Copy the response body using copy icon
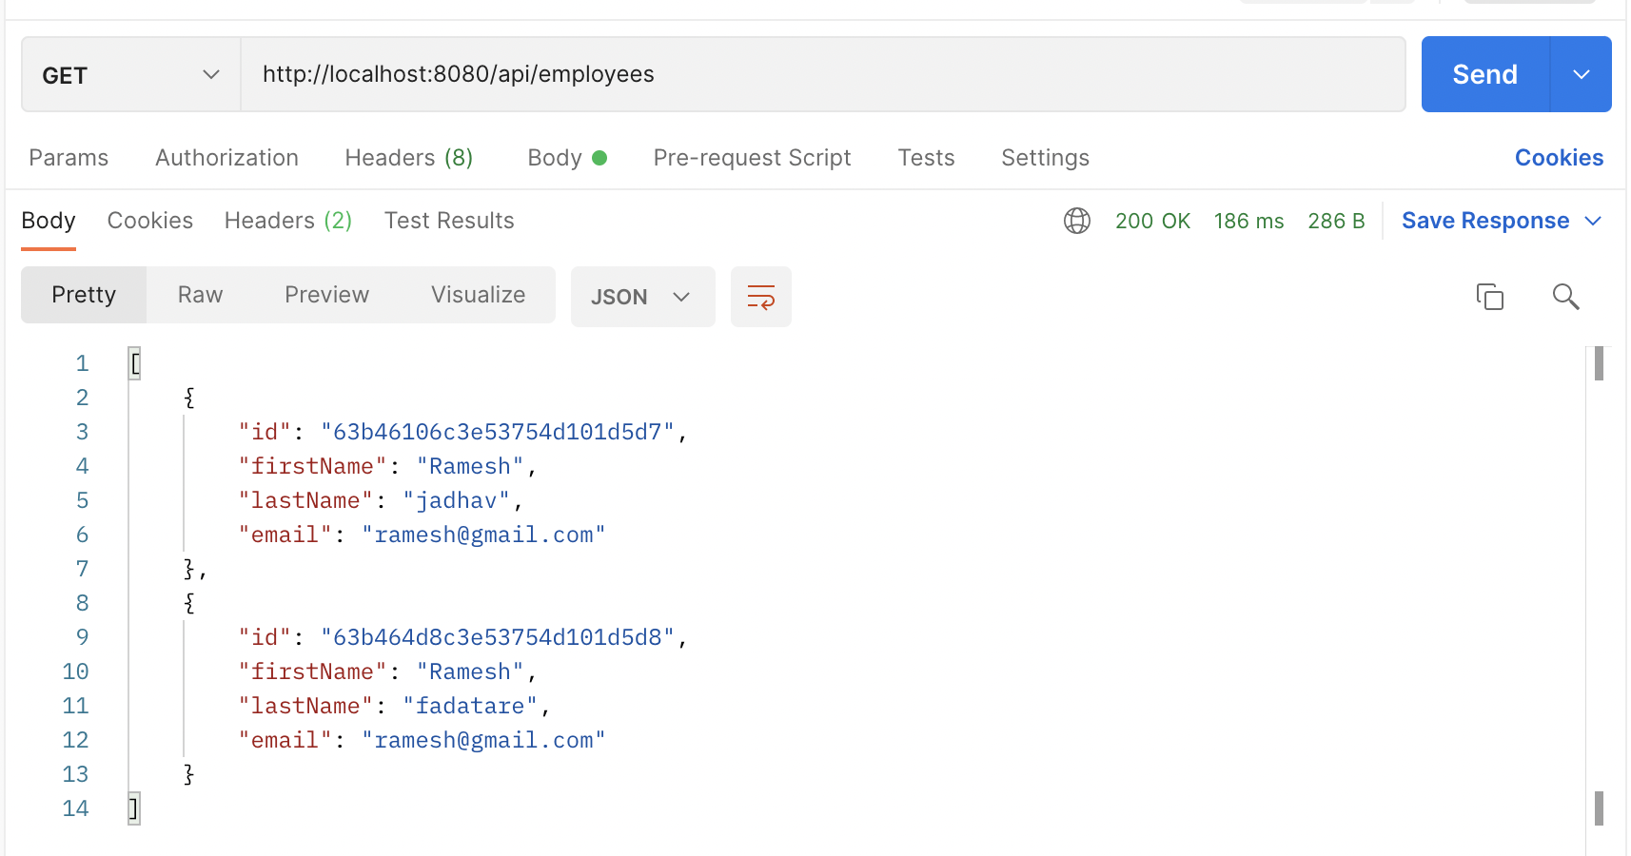Screen dimensions: 1631x856 [1489, 297]
